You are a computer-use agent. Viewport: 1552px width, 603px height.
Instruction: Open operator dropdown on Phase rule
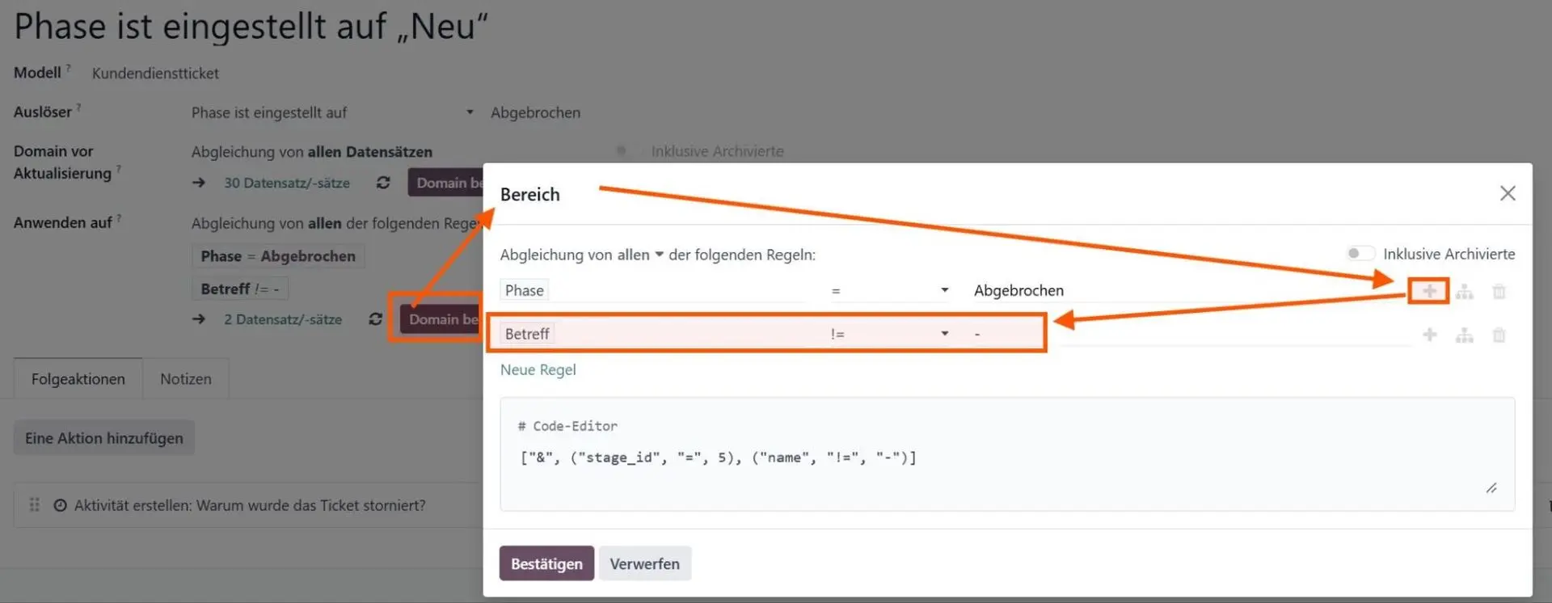click(889, 290)
